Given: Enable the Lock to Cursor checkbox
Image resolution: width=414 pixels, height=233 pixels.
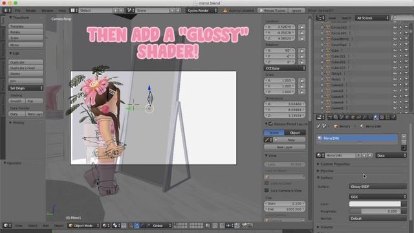Looking at the screenshot, I should (267, 183).
